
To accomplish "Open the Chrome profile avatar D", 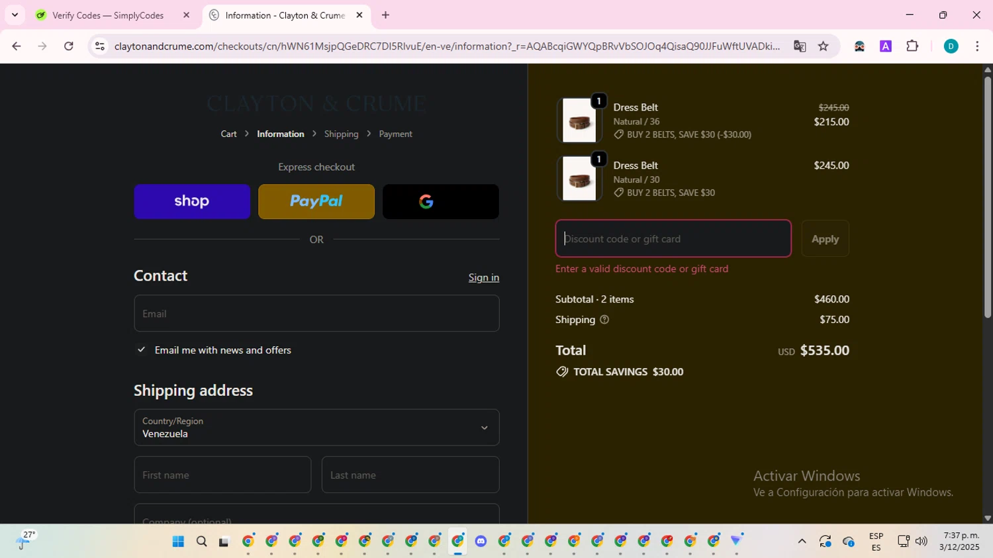I will point(951,46).
